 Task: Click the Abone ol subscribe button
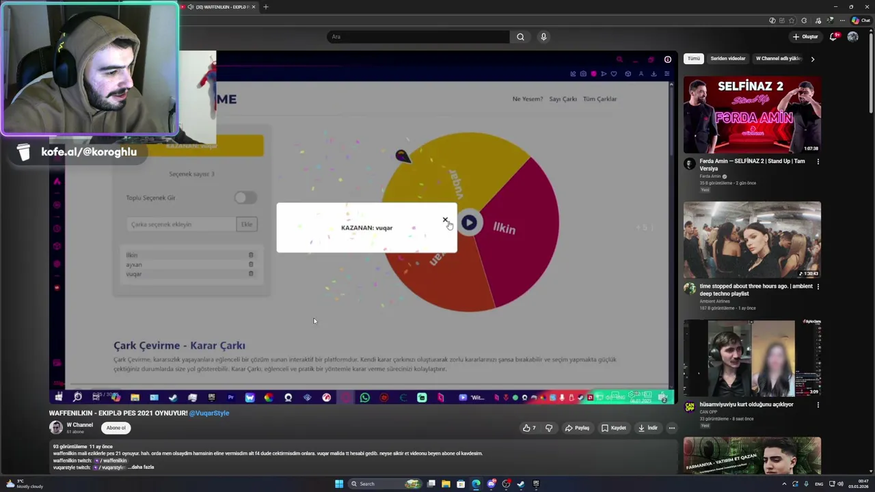[116, 428]
